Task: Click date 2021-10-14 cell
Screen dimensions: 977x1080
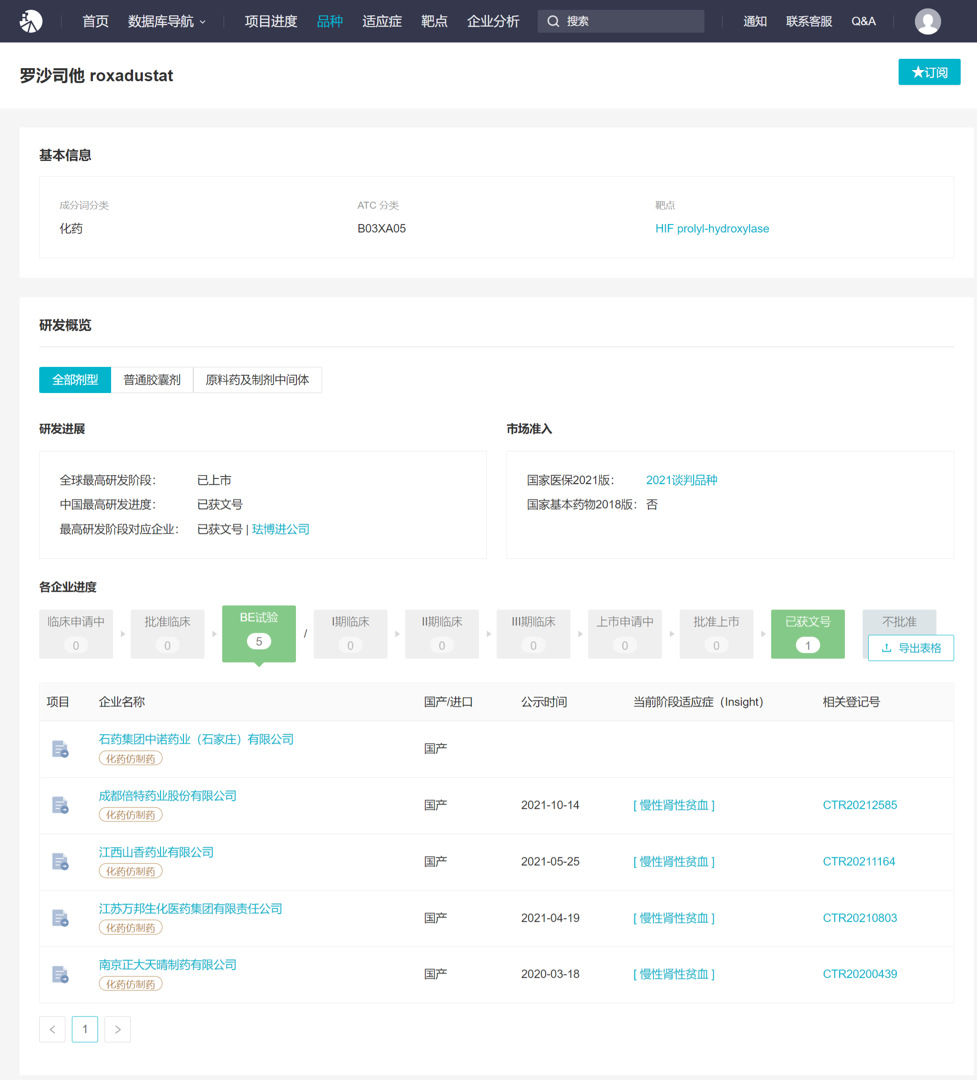Action: (550, 805)
